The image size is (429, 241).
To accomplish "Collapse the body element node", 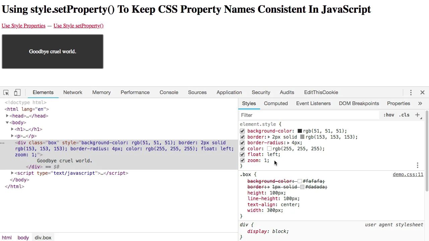I will [7, 123].
